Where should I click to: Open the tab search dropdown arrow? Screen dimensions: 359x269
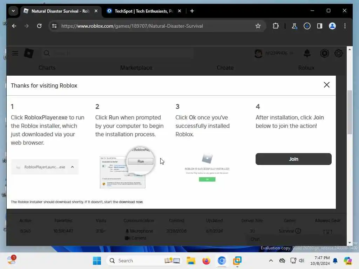click(13, 11)
